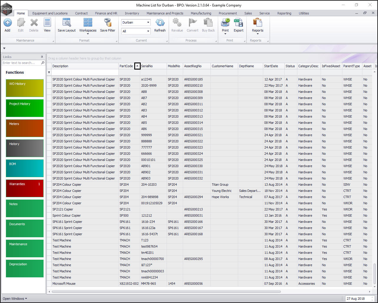Click the Export to Excel icon

click(238, 22)
